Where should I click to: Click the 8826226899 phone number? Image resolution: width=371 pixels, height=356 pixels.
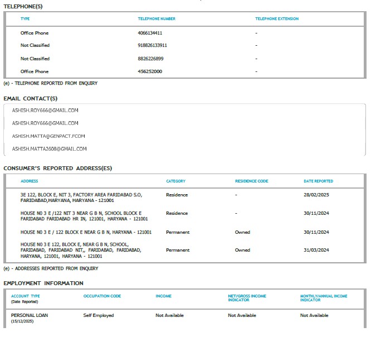pyautogui.click(x=150, y=59)
